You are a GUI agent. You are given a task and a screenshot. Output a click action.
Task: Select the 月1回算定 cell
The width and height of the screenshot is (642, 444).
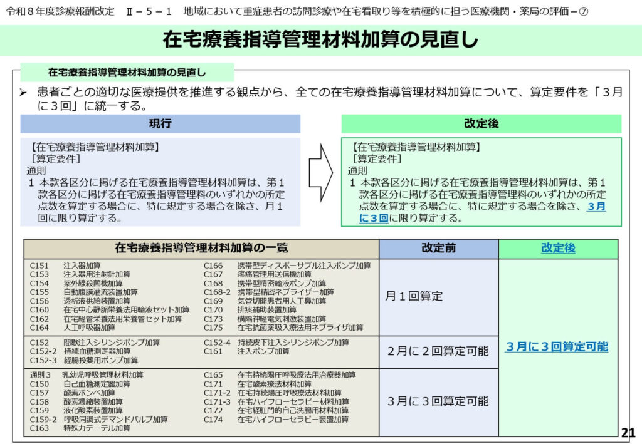pyautogui.click(x=414, y=296)
